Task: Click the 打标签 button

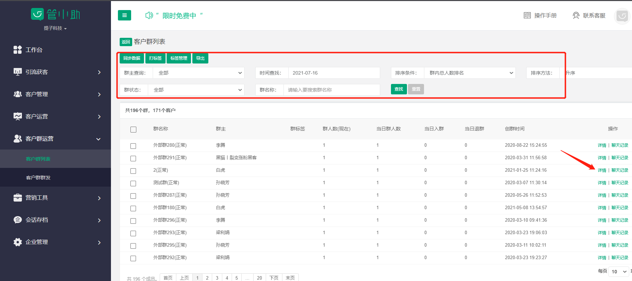Action: coord(155,58)
